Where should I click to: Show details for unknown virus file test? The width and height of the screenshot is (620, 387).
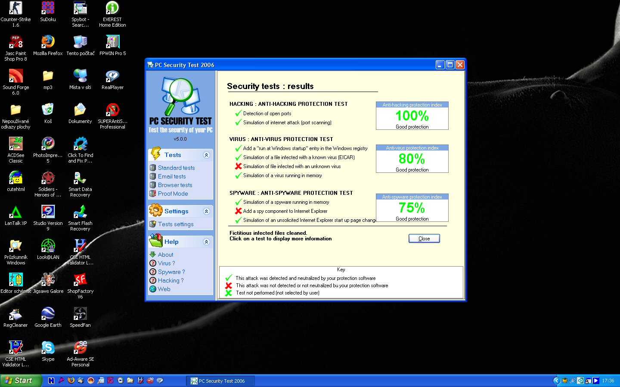[x=292, y=166]
